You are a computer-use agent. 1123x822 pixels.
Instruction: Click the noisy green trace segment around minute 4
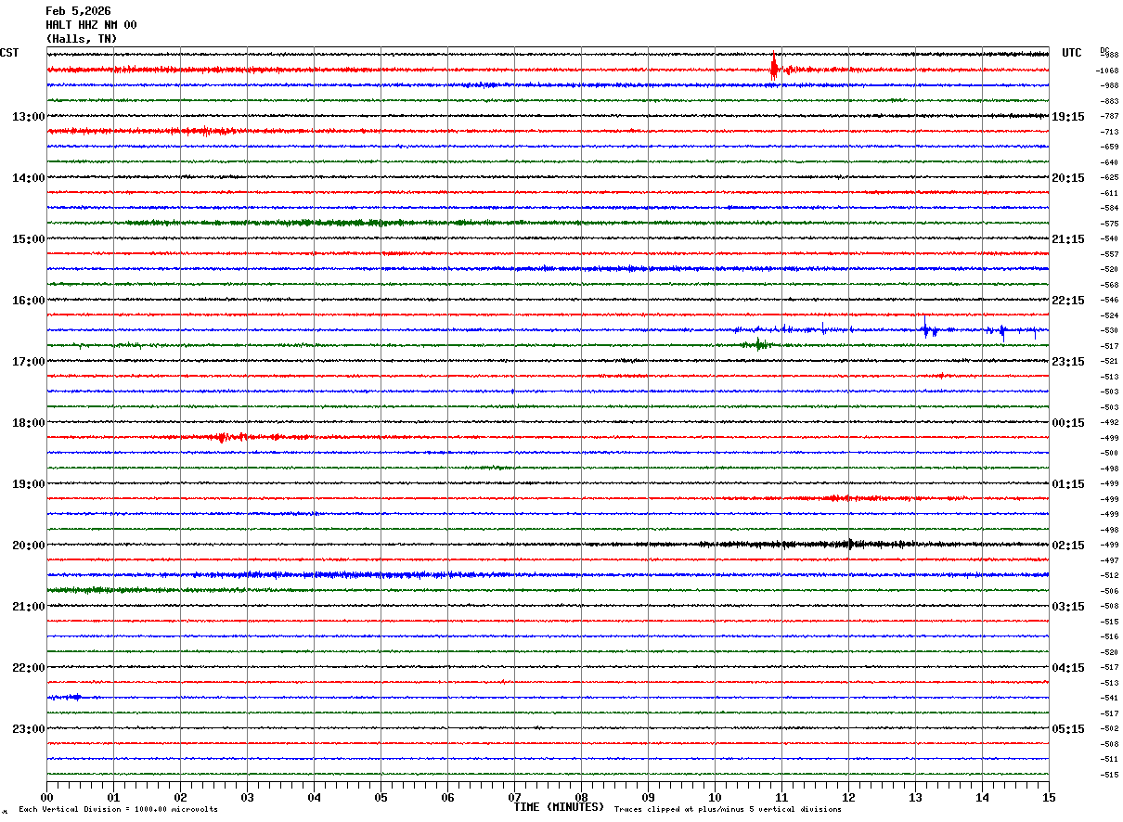[x=316, y=223]
